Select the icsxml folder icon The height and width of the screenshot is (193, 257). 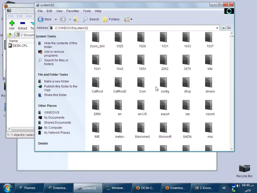209,105
